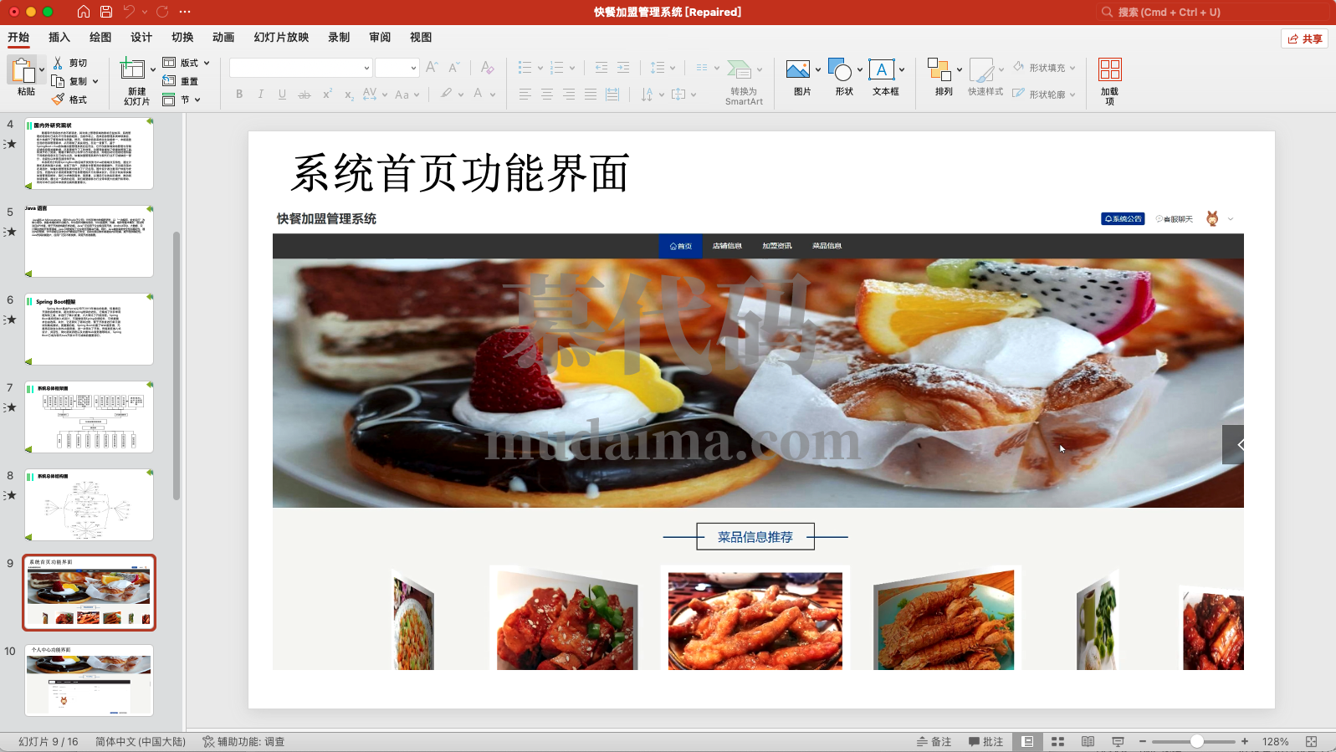The width and height of the screenshot is (1336, 752).
Task: Click the Decrease font size icon
Action: coord(453,67)
